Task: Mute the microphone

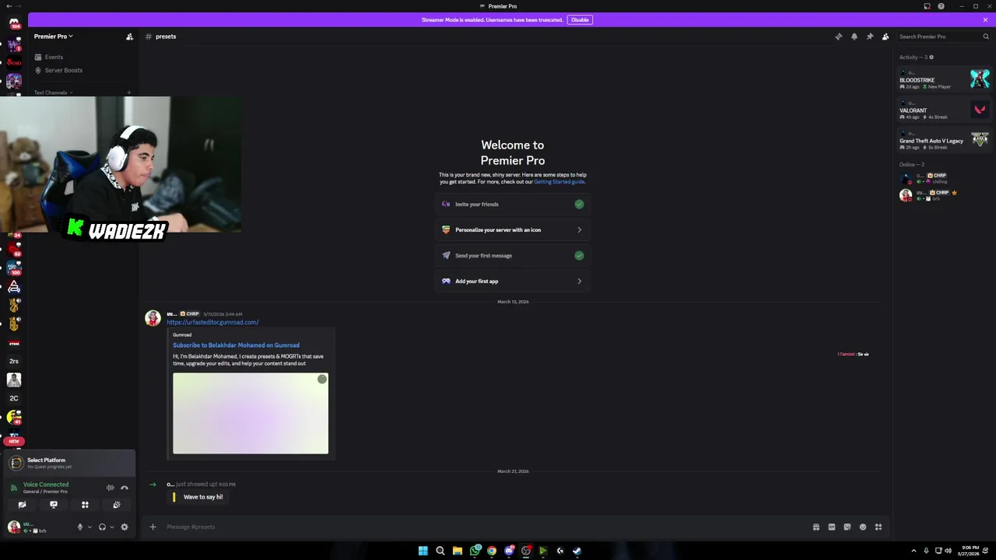Action: [79, 527]
